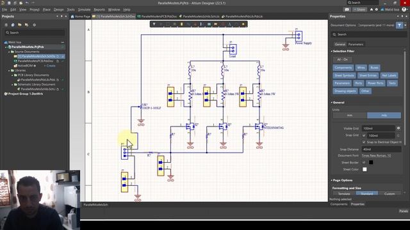Toggle Net Labels selection filter

coord(389,75)
